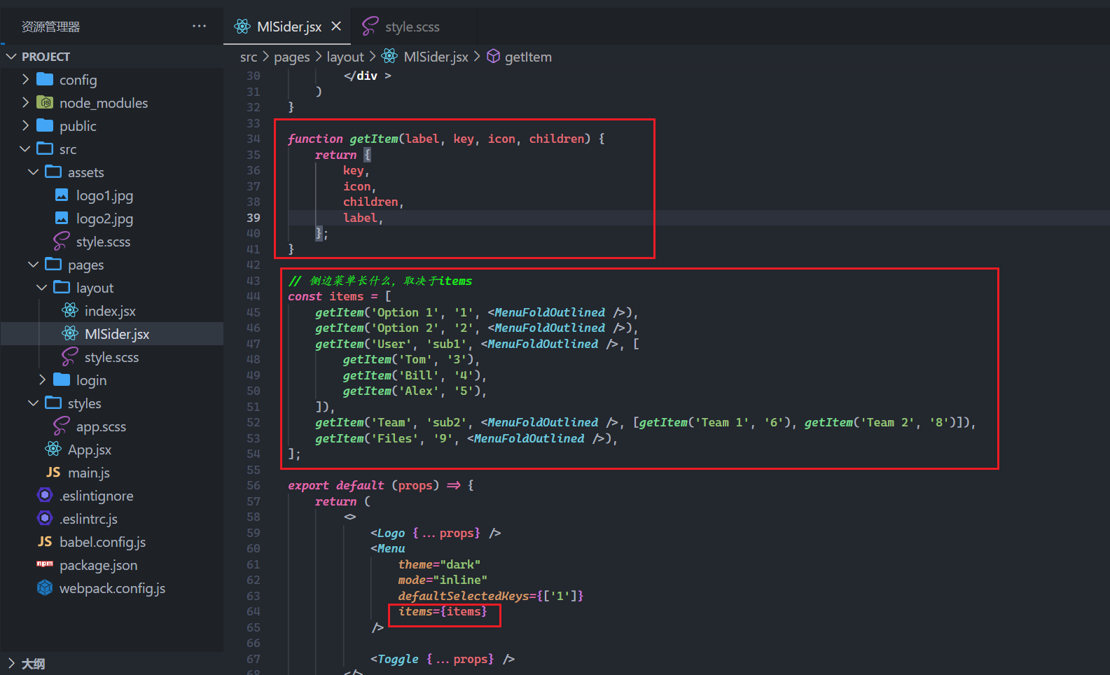Click the 'items={items}' prop in code

pyautogui.click(x=443, y=611)
